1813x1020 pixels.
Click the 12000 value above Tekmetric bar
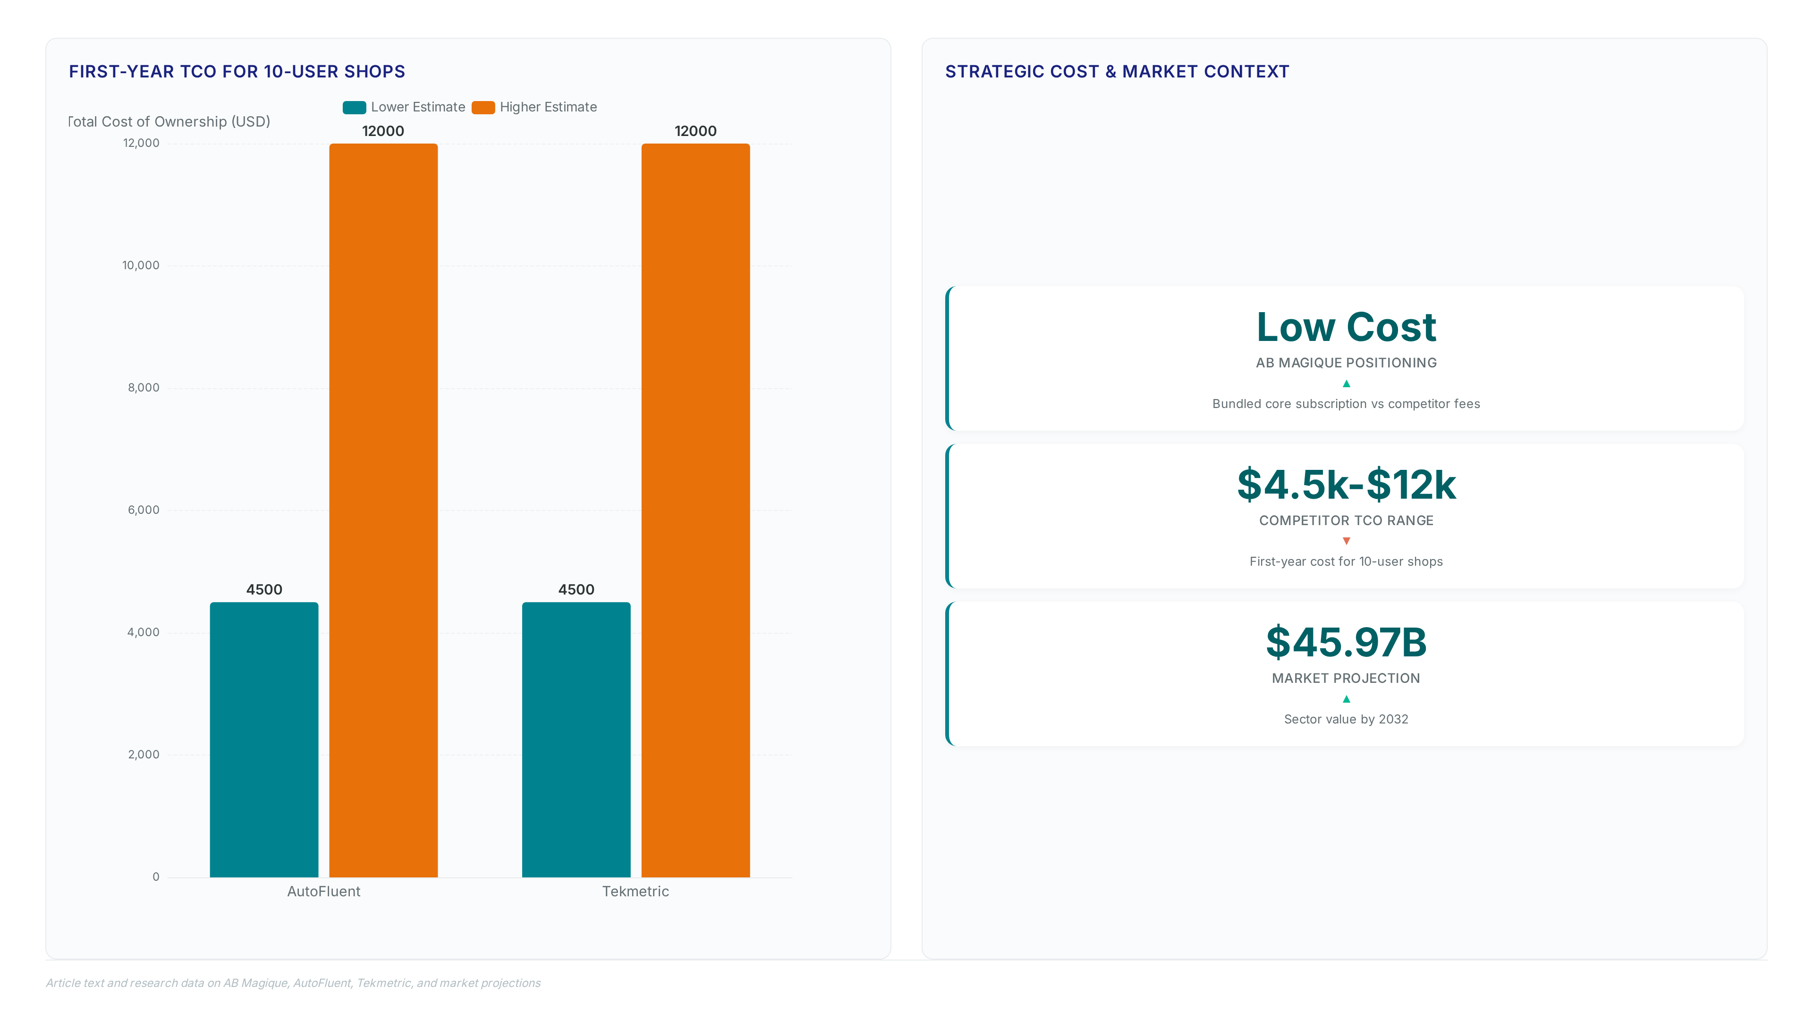(695, 131)
